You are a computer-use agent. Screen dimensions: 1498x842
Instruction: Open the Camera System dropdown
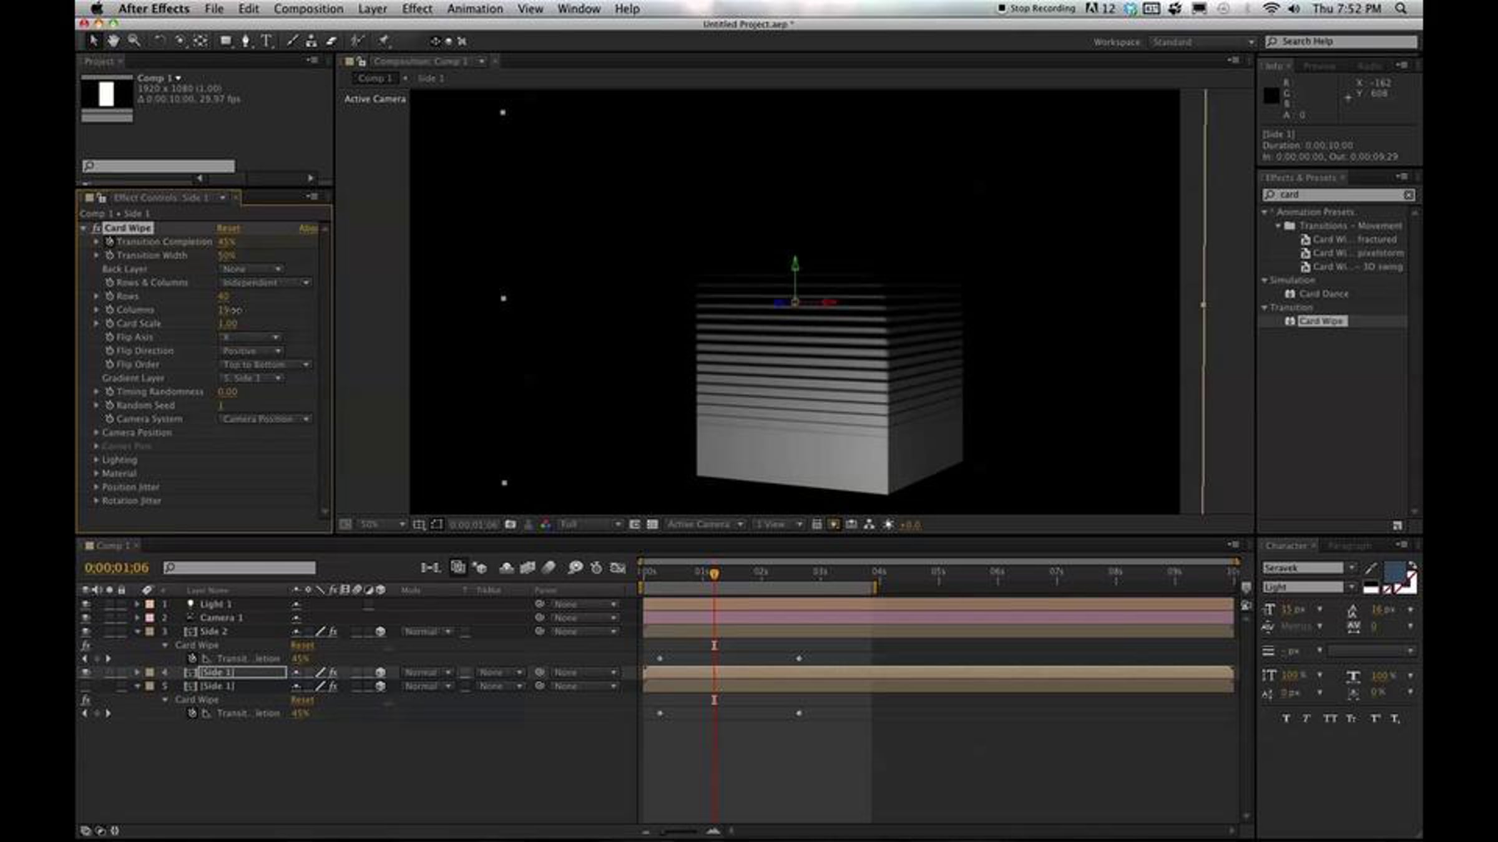point(267,419)
